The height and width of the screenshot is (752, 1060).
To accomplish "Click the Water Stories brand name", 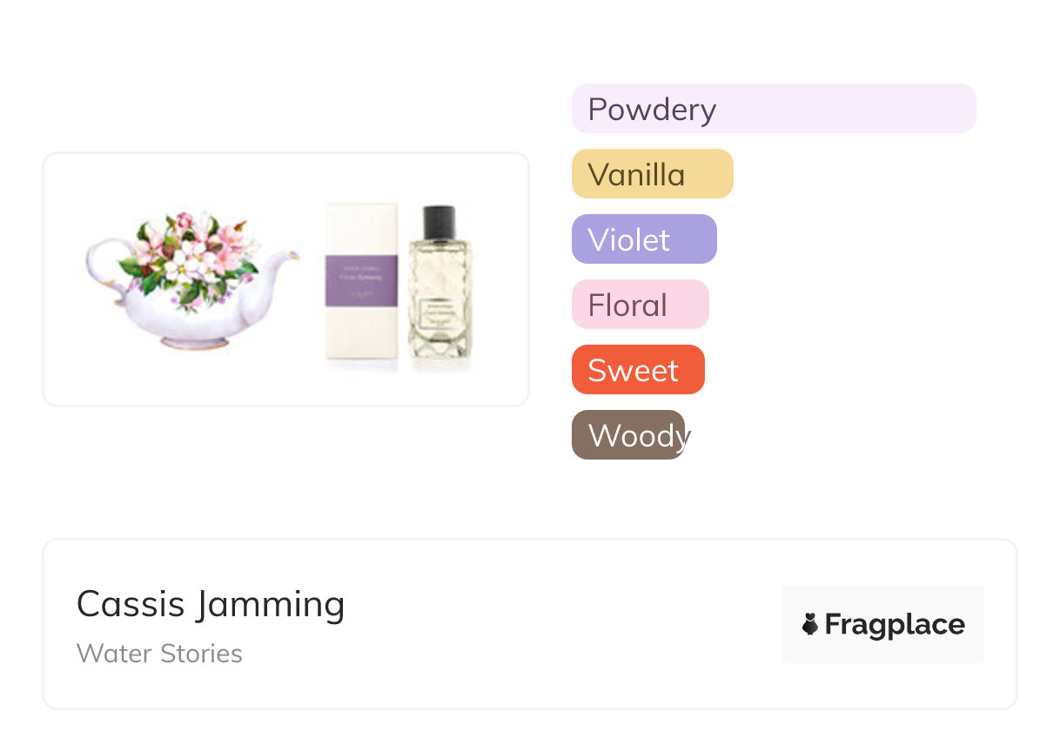I will point(159,654).
